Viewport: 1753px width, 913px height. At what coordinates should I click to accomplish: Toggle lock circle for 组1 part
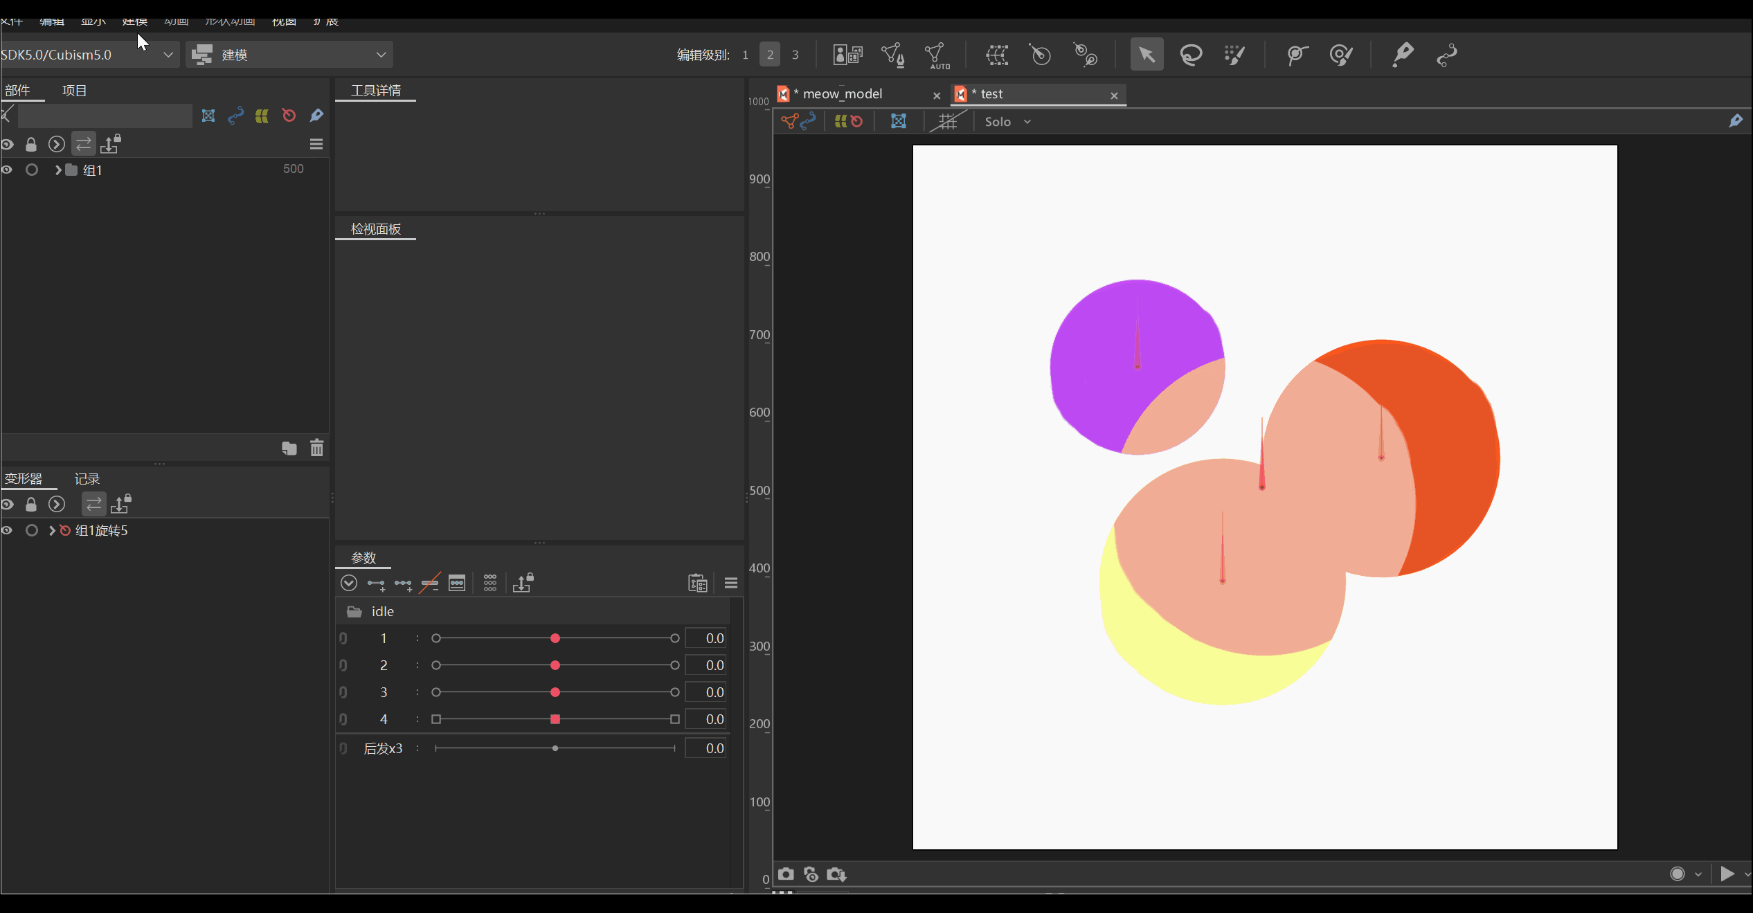pyautogui.click(x=32, y=170)
